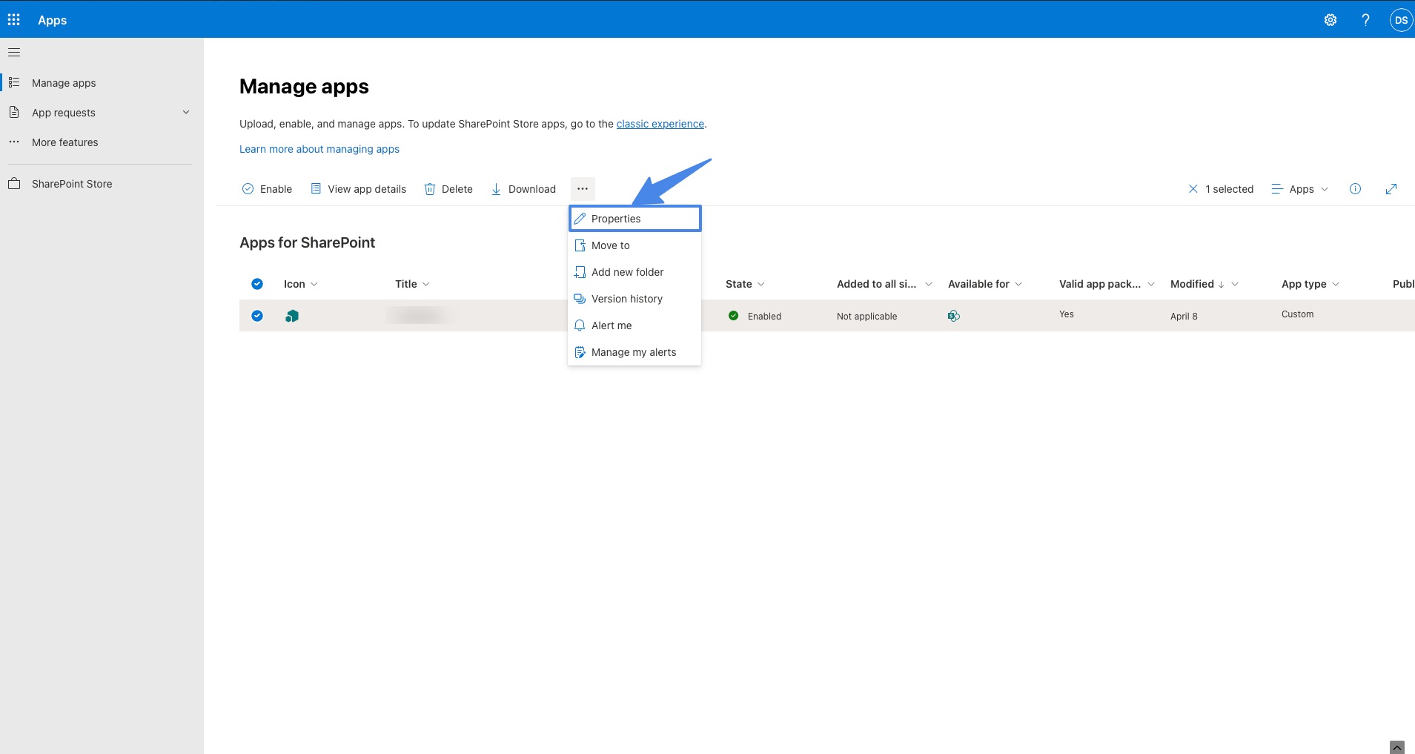Open help with the question mark icon
Screen dimensions: 1415x754
tap(1365, 19)
